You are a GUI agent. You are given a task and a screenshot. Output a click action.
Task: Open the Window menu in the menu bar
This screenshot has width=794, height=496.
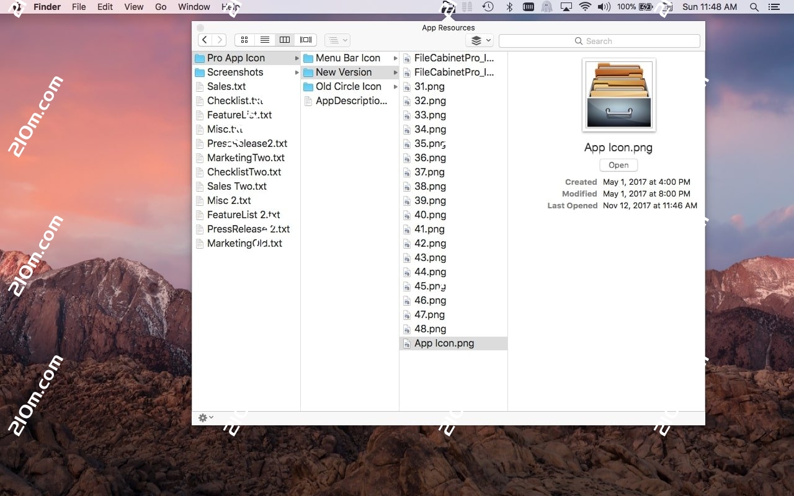click(x=194, y=7)
